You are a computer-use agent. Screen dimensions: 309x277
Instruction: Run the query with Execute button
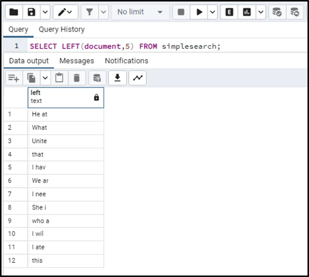click(x=199, y=12)
